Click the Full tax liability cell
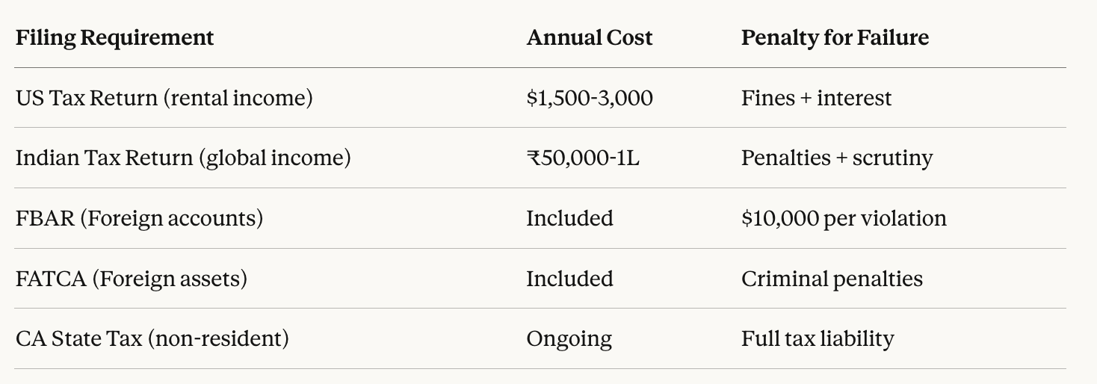Viewport: 1097px width, 384px height. click(818, 338)
